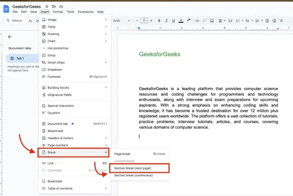Click the font size field showing 11
Viewport: 293px width, 196px height.
pyautogui.click(x=144, y=20)
